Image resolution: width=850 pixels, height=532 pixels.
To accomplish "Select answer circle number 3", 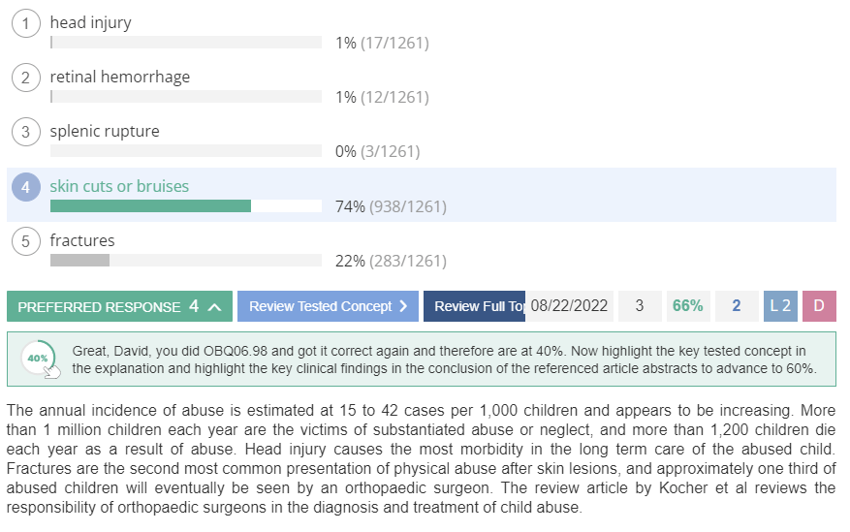I will click(x=26, y=132).
